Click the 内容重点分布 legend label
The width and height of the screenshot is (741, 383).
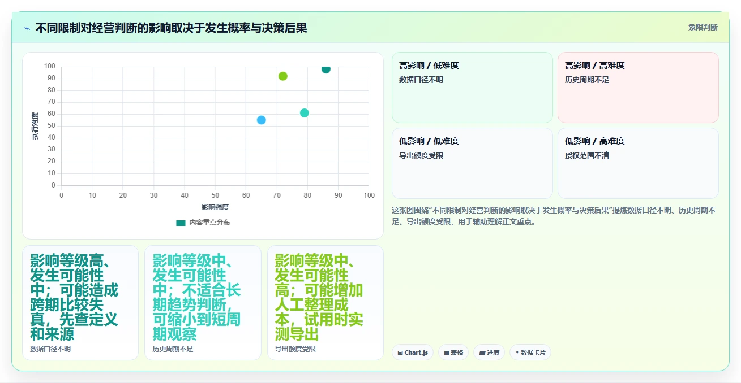[x=209, y=223]
